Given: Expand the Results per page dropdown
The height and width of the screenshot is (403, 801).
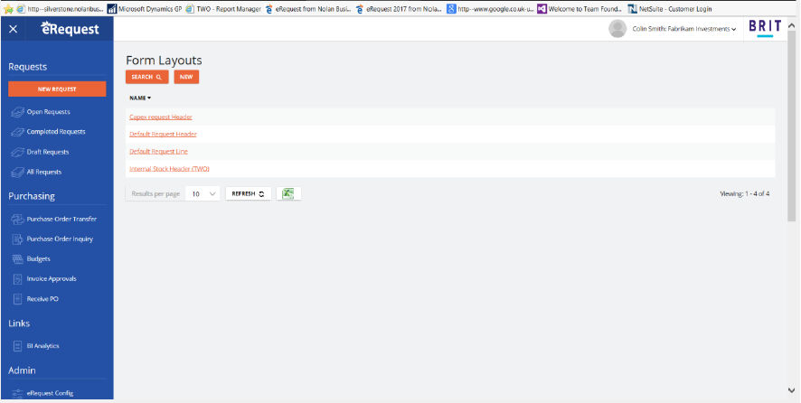Looking at the screenshot, I should coord(203,193).
